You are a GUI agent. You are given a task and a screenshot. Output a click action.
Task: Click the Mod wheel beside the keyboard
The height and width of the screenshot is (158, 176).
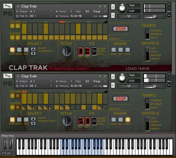tap(11, 144)
